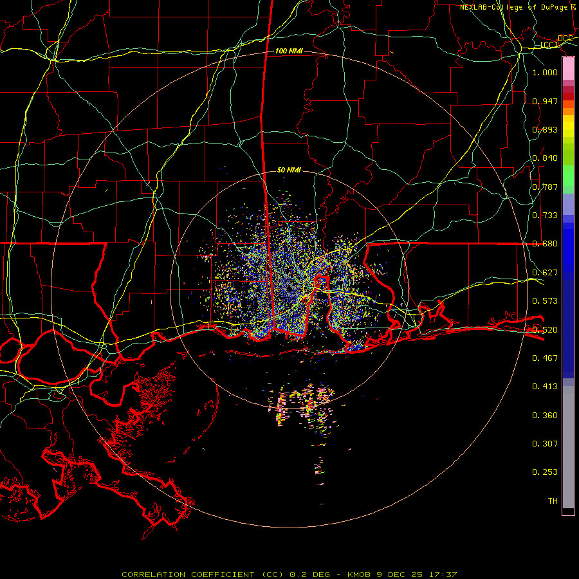Click the 100 NMI range ring label
579x579 pixels.
289,51
